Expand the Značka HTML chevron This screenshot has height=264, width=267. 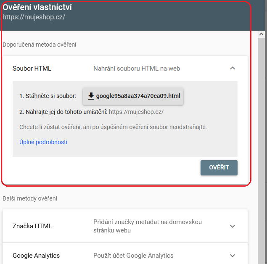pos(233,226)
